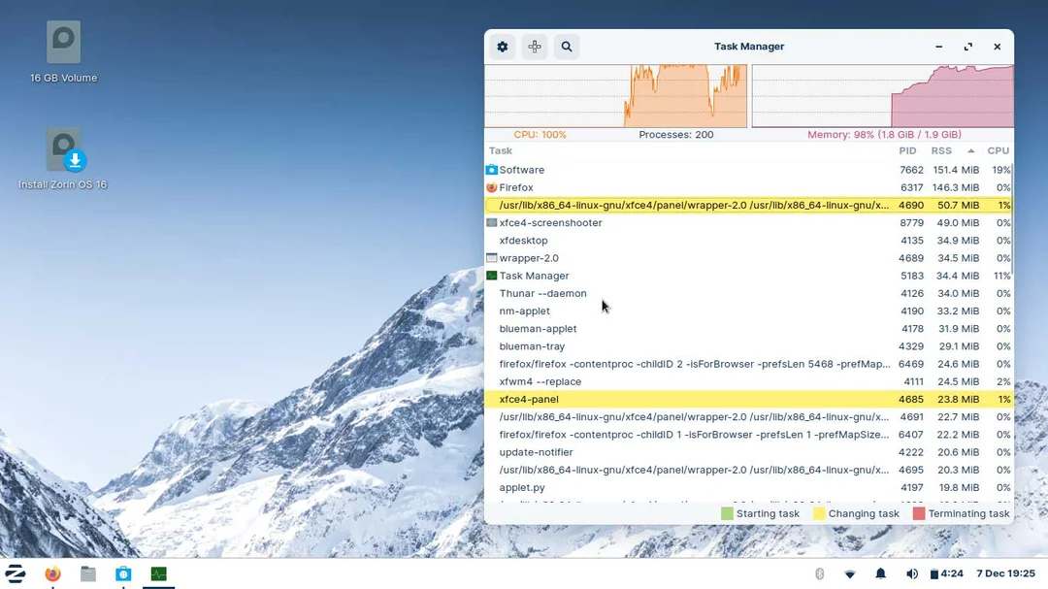Viewport: 1048px width, 589px height.
Task: Select the applet.py process
Action: point(748,487)
